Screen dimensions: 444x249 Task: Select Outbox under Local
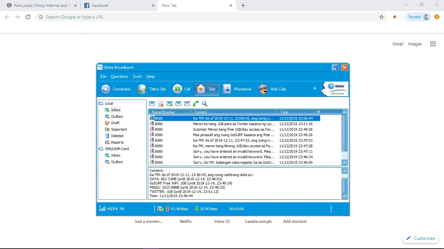[117, 116]
